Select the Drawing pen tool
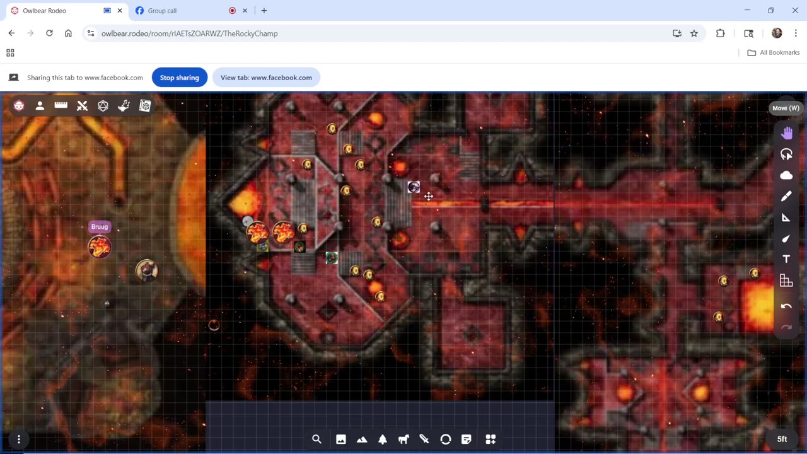 [786, 196]
